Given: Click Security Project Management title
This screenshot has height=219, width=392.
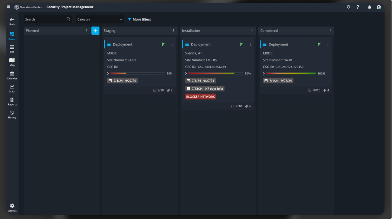Looking at the screenshot, I should tap(70, 7).
